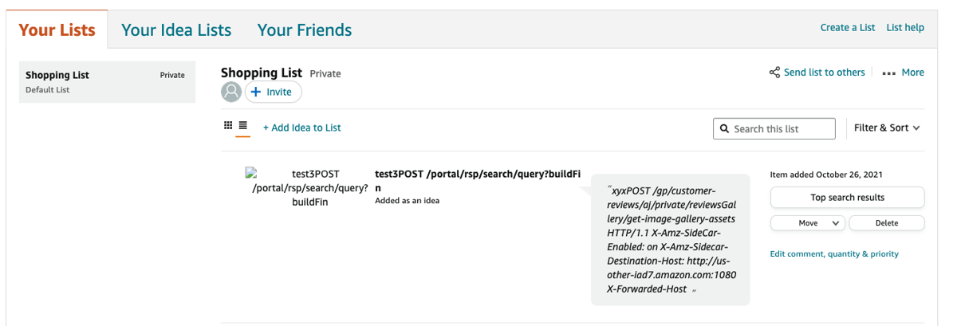Open List help link

tap(905, 27)
